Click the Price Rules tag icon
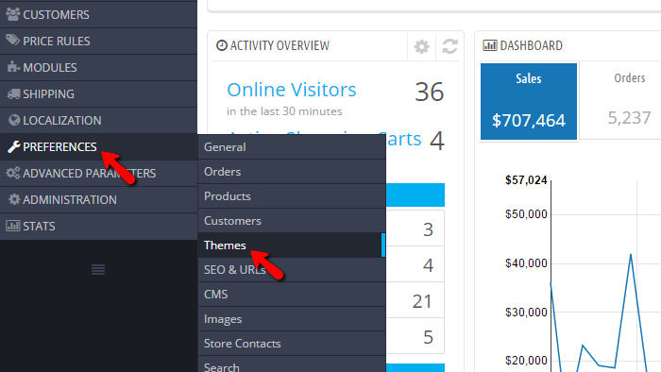Viewport: 661px width, 372px height. pos(13,40)
